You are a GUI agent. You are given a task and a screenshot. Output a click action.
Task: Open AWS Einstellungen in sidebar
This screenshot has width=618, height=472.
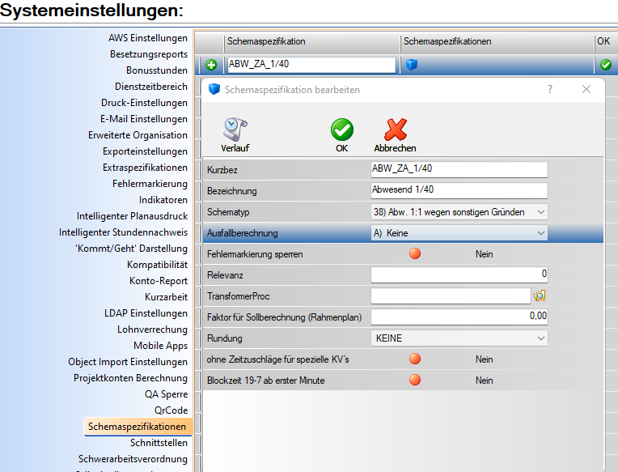pos(147,38)
